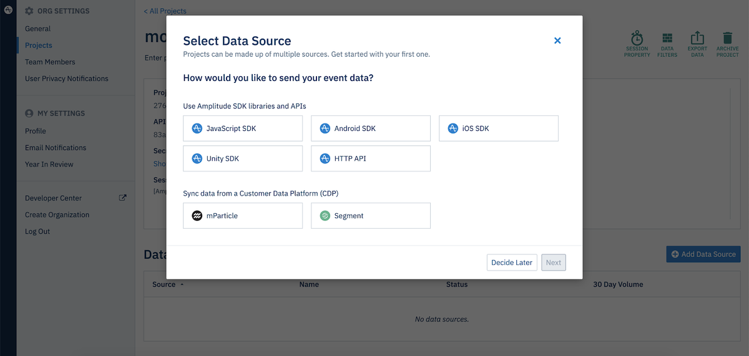This screenshot has height=356, width=749.
Task: Click the Org Settings gear icon
Action: tap(29, 11)
